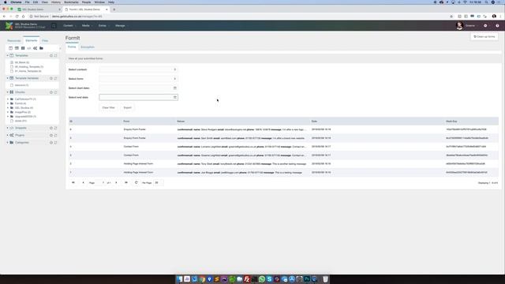
Task: Click the New Snippet code toolbar icon
Action: click(29, 48)
